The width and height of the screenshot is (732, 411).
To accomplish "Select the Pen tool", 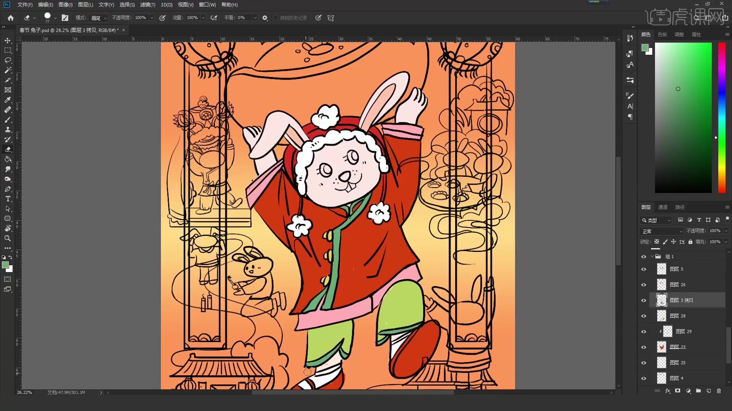I will [8, 189].
